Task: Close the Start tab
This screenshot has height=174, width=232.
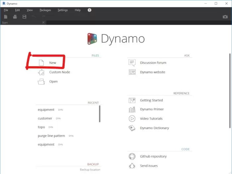Action: click(x=43, y=22)
